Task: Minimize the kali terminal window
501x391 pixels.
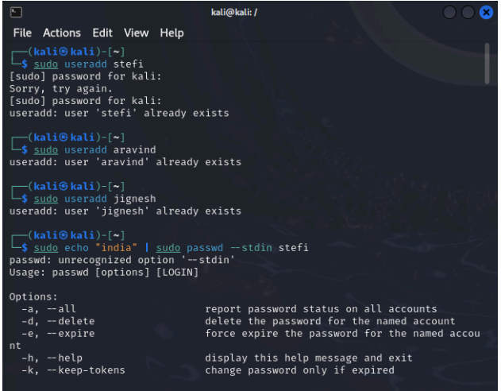Action: pyautogui.click(x=449, y=13)
